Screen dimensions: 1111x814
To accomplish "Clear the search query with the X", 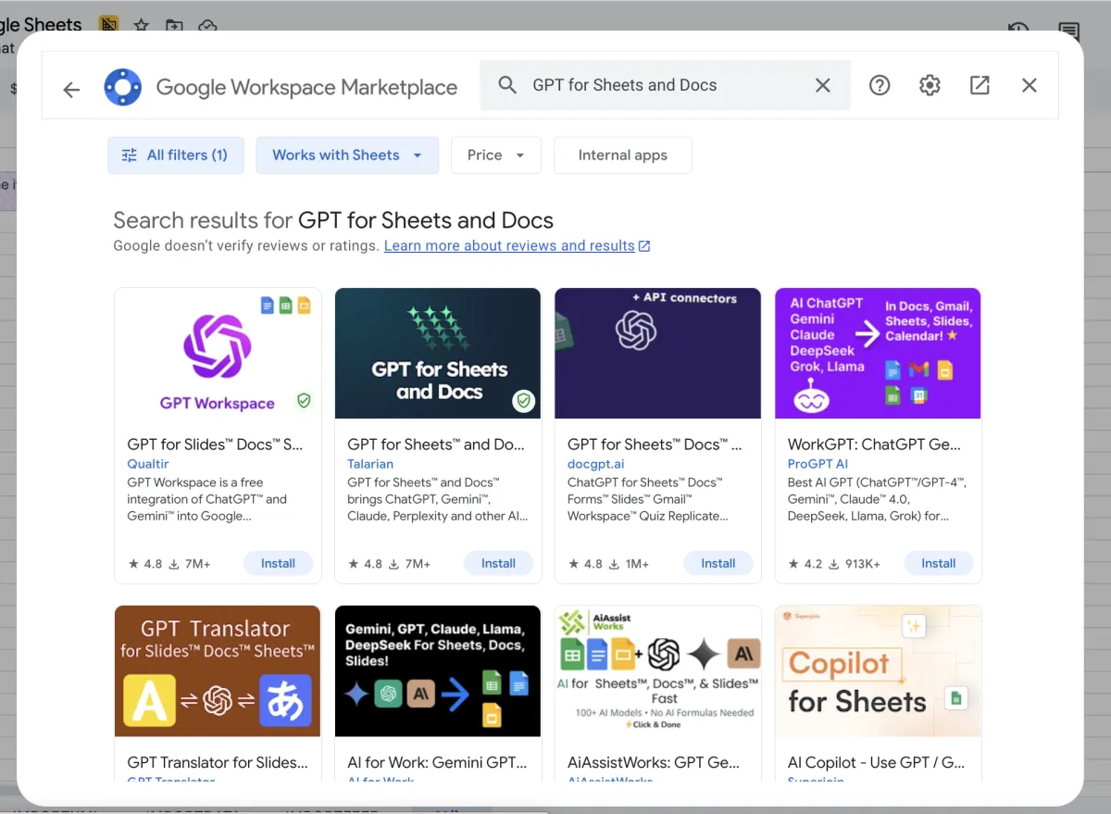I will tap(822, 85).
